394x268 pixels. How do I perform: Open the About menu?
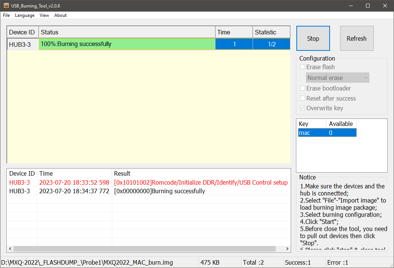(x=60, y=15)
